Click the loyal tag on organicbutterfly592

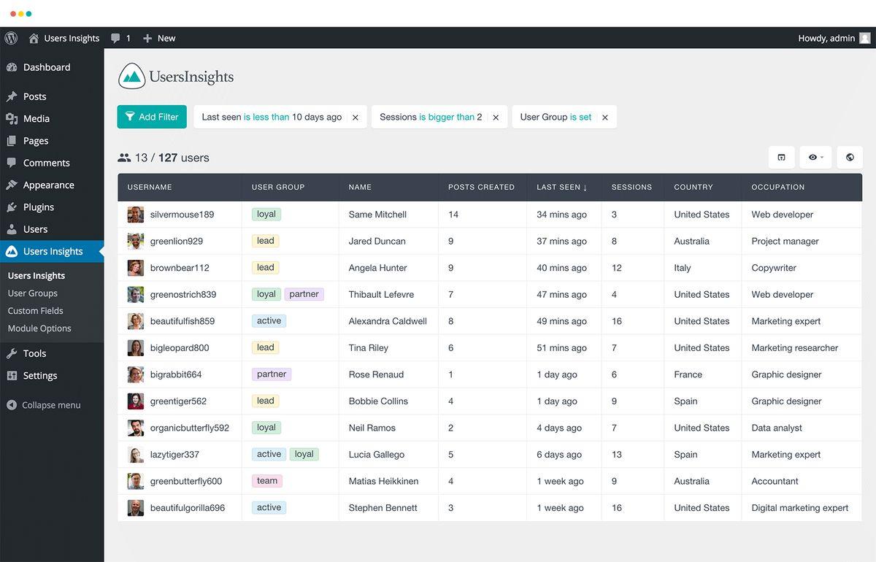pyautogui.click(x=266, y=428)
